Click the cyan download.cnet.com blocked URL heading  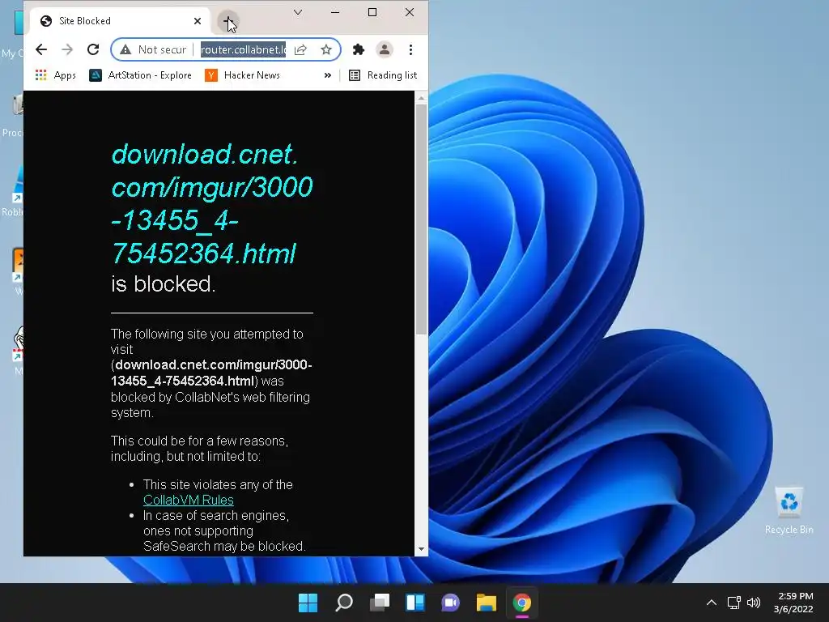[211, 203]
